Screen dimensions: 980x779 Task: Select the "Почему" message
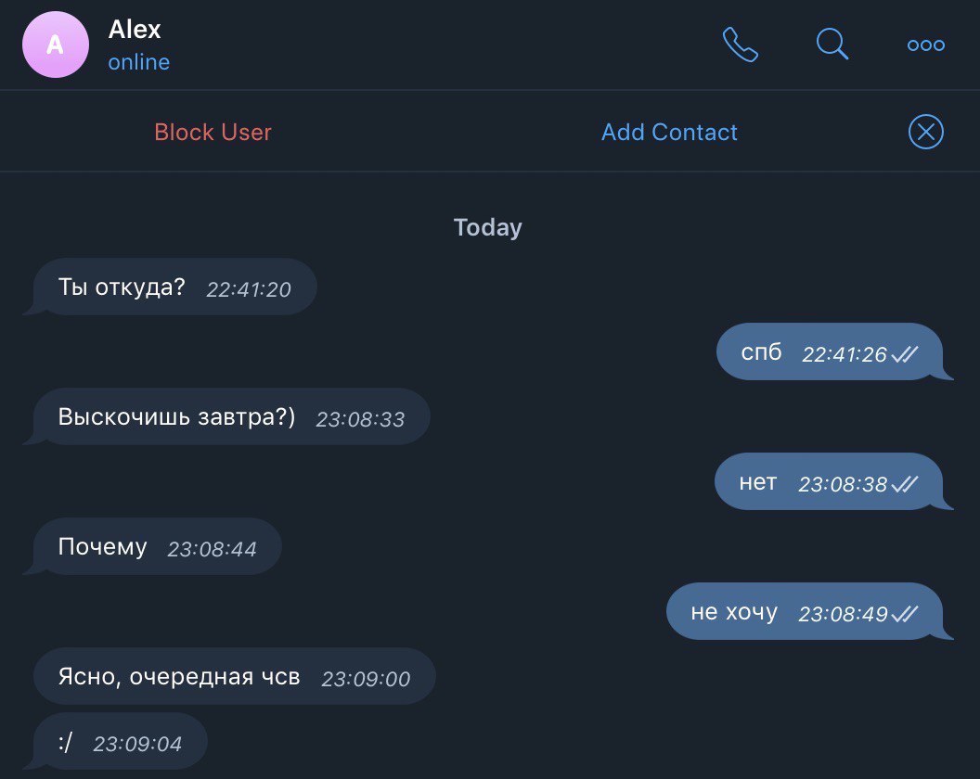(102, 547)
